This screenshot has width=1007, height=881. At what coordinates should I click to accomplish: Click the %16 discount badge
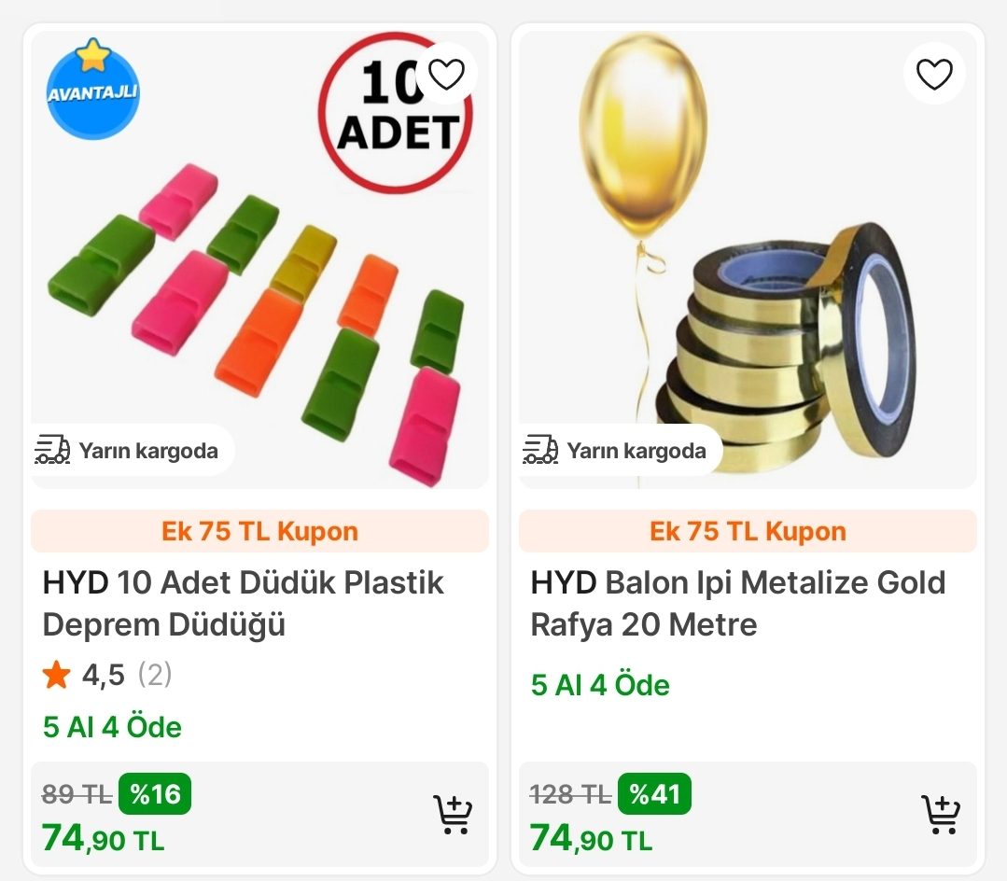pos(155,793)
